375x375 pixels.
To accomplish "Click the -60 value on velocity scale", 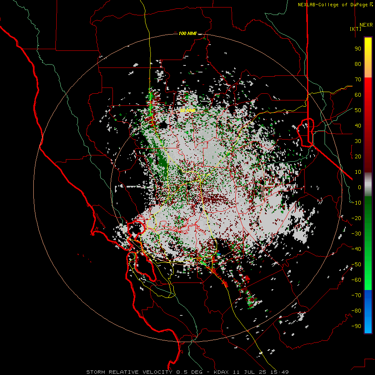I will point(356,280).
